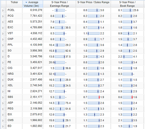Select the EXC ticker cell
This screenshot has width=145, height=129.
[14, 28]
